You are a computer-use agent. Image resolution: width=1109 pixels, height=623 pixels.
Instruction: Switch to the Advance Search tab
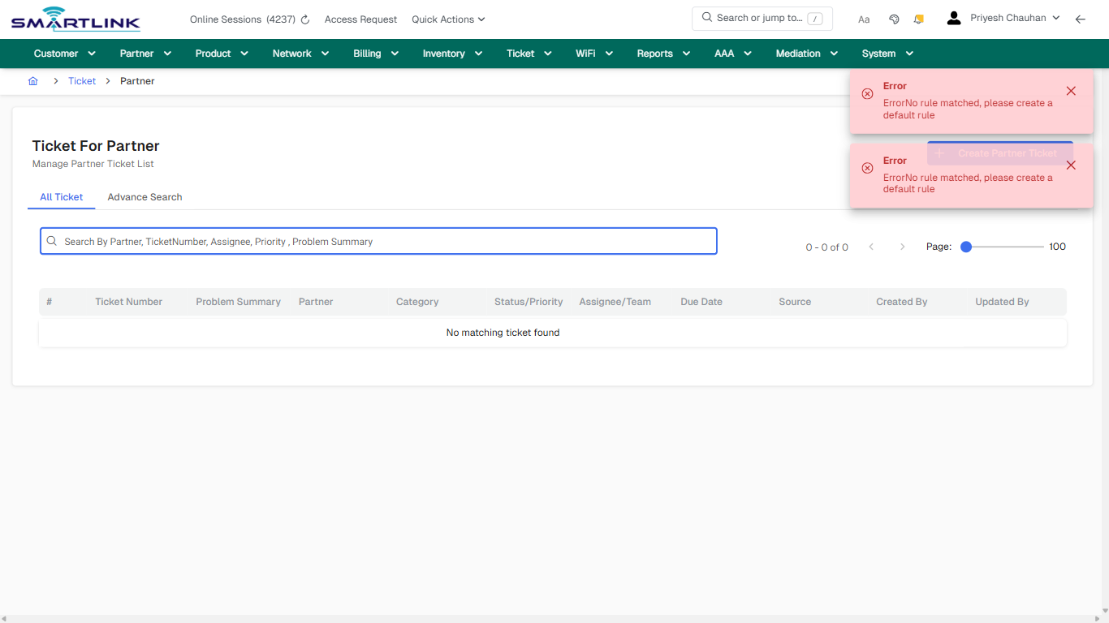pyautogui.click(x=145, y=197)
